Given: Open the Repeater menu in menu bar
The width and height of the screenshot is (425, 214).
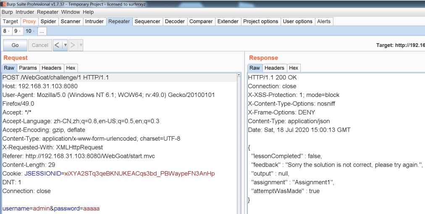Looking at the screenshot, I should [48, 12].
